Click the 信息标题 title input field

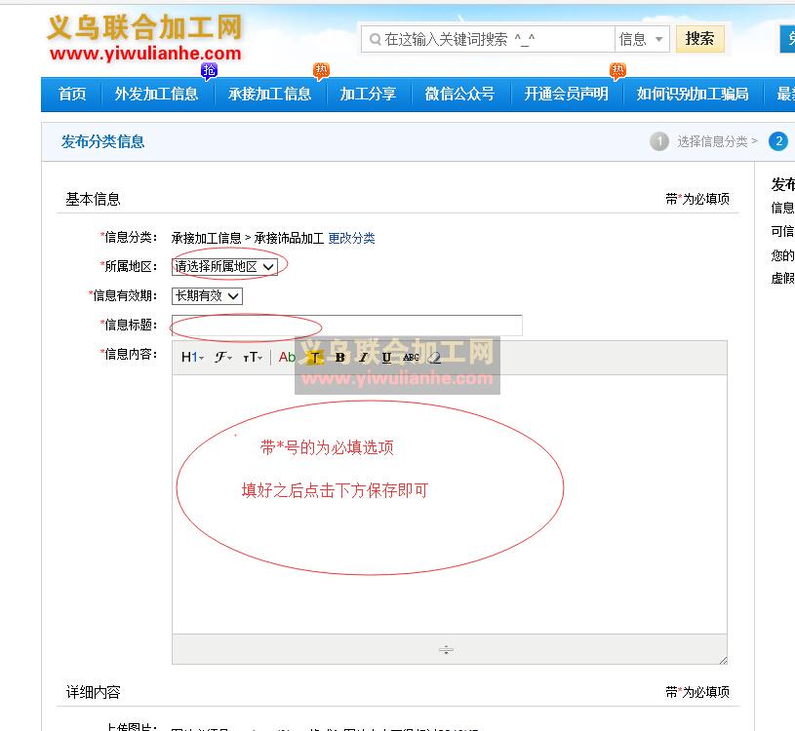click(347, 325)
